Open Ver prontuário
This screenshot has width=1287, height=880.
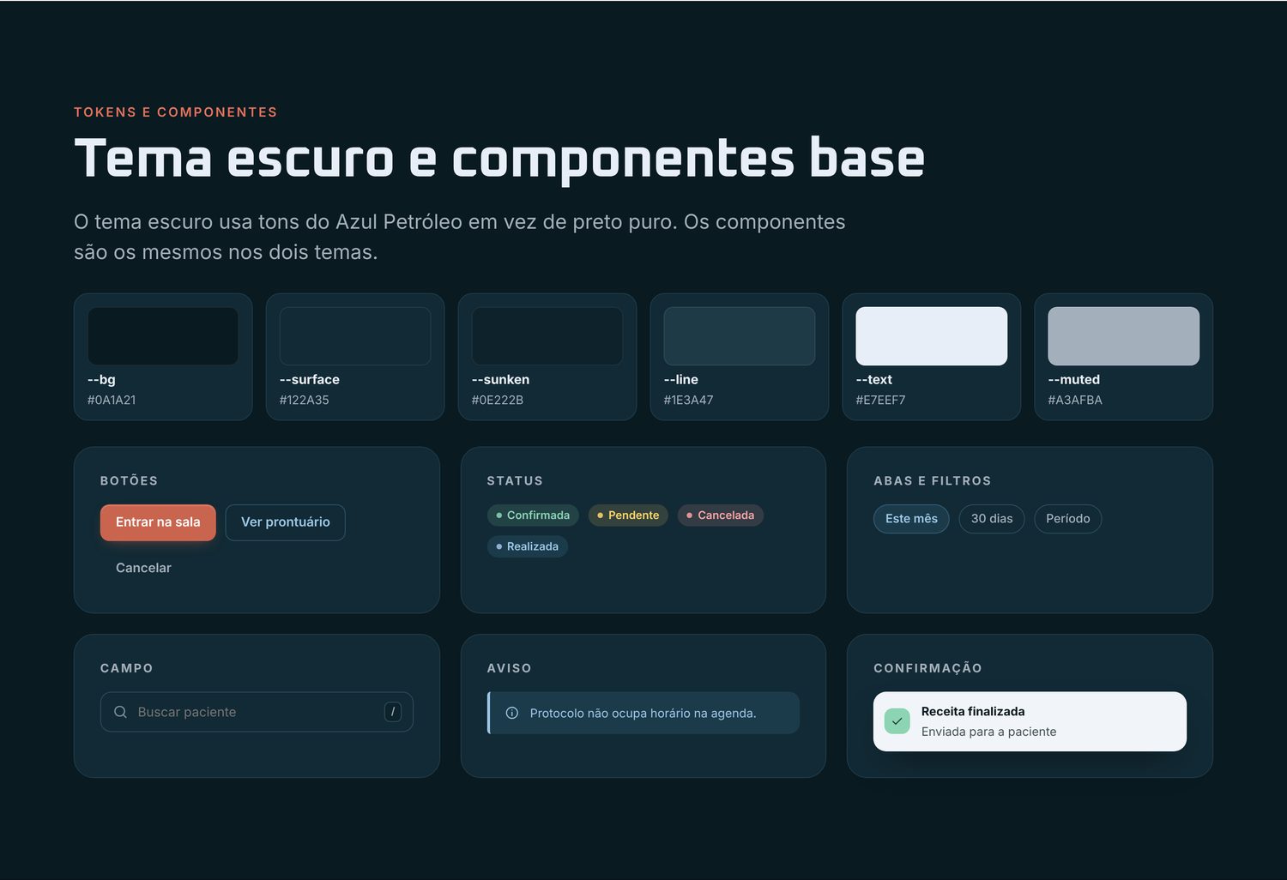pos(286,522)
